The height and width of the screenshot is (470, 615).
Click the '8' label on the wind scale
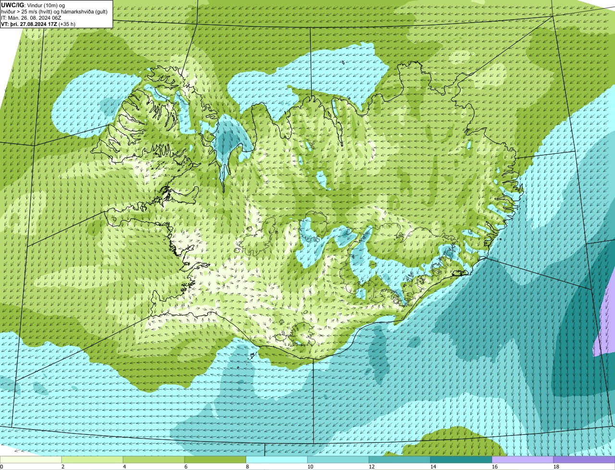[247, 467]
